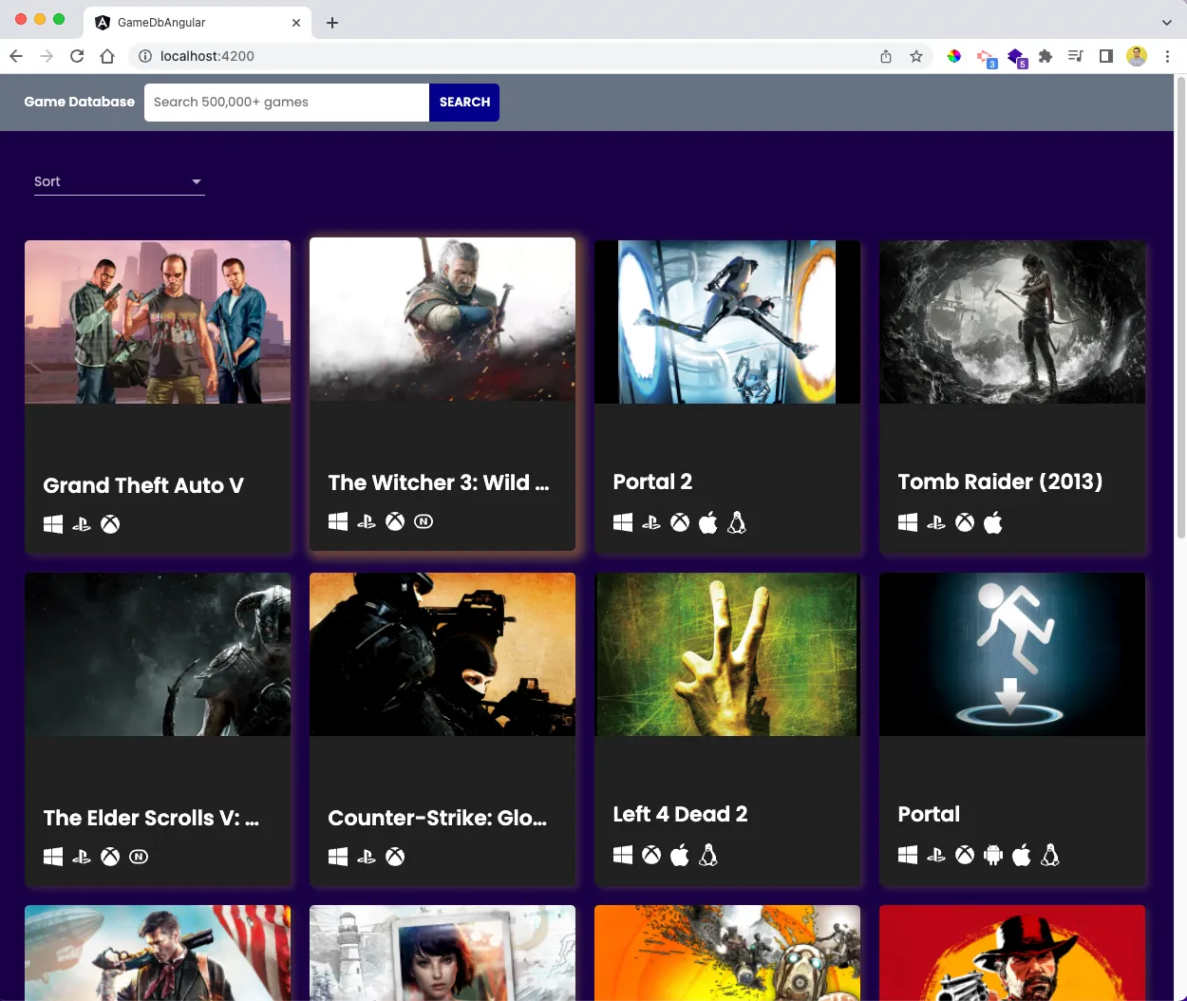
Task: Click the Grand Theft Auto V title
Action: (x=143, y=485)
